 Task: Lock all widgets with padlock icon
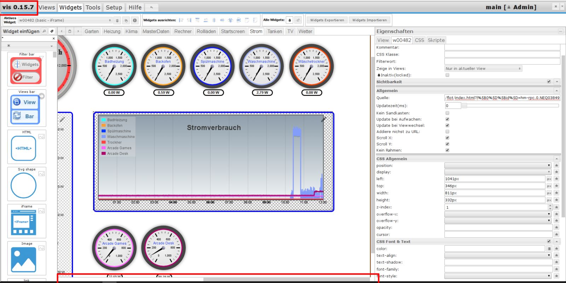(x=290, y=20)
